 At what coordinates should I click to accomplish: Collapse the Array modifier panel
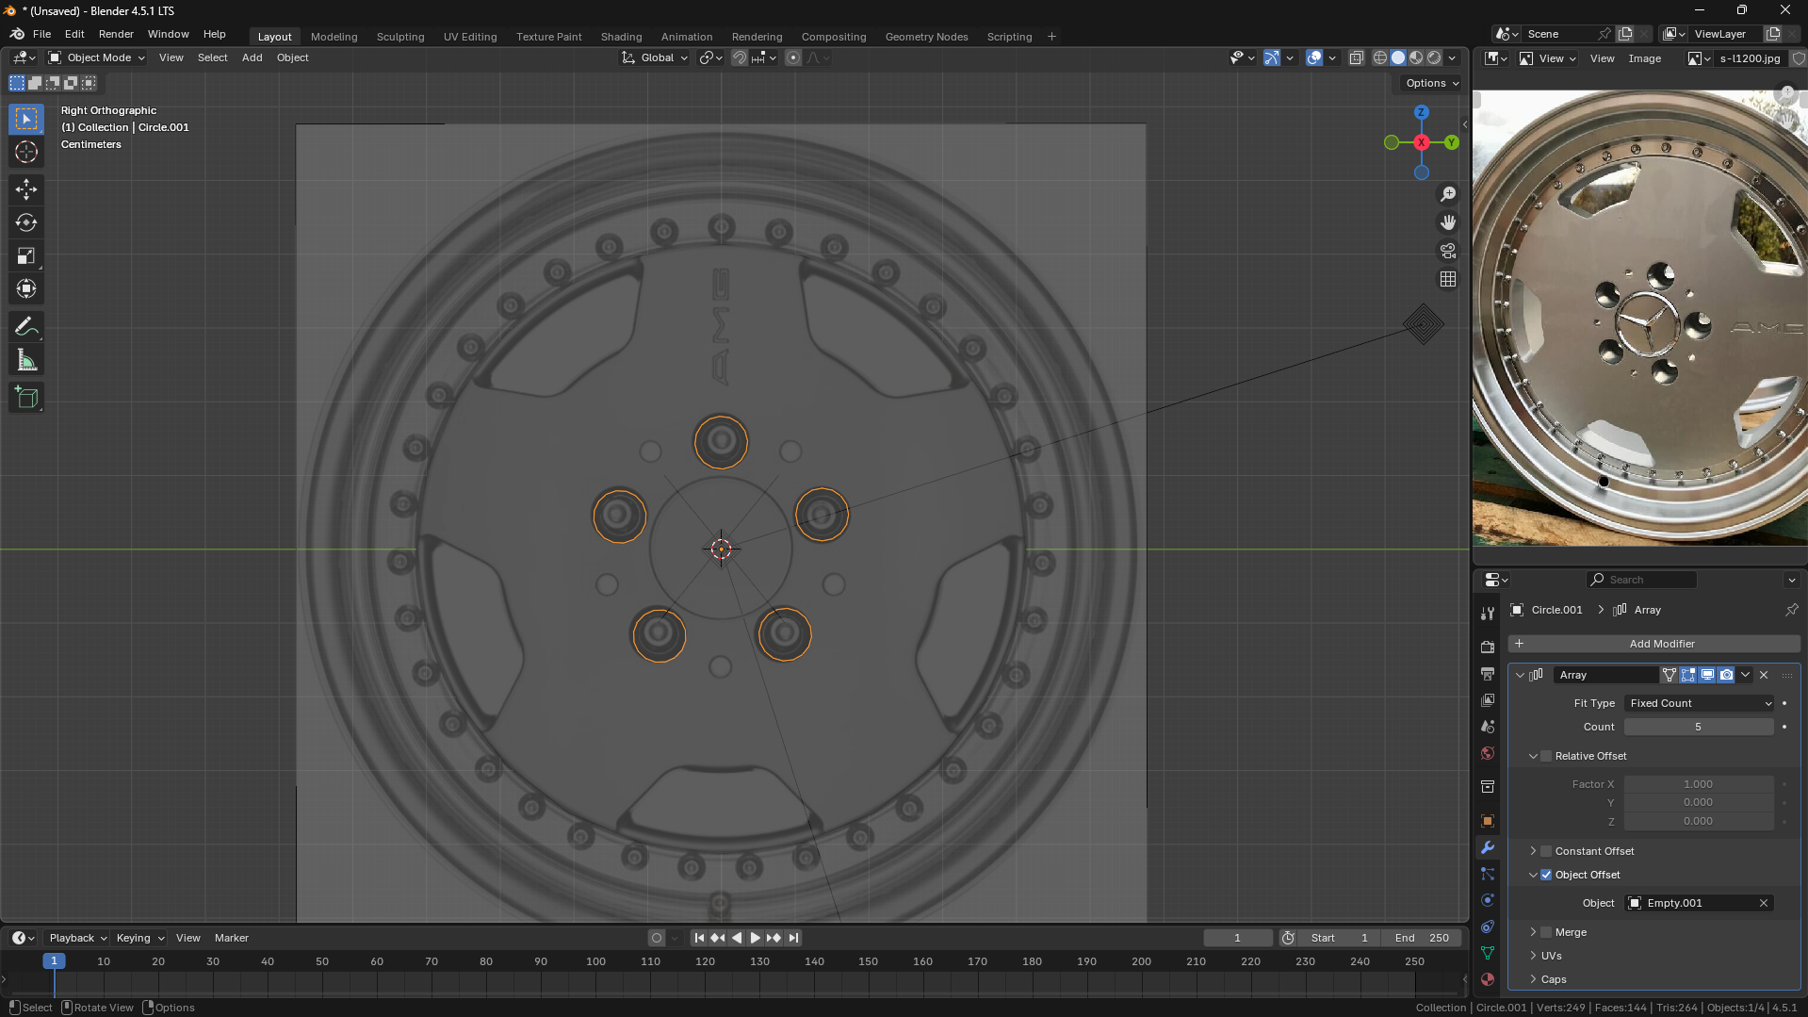pos(1520,675)
